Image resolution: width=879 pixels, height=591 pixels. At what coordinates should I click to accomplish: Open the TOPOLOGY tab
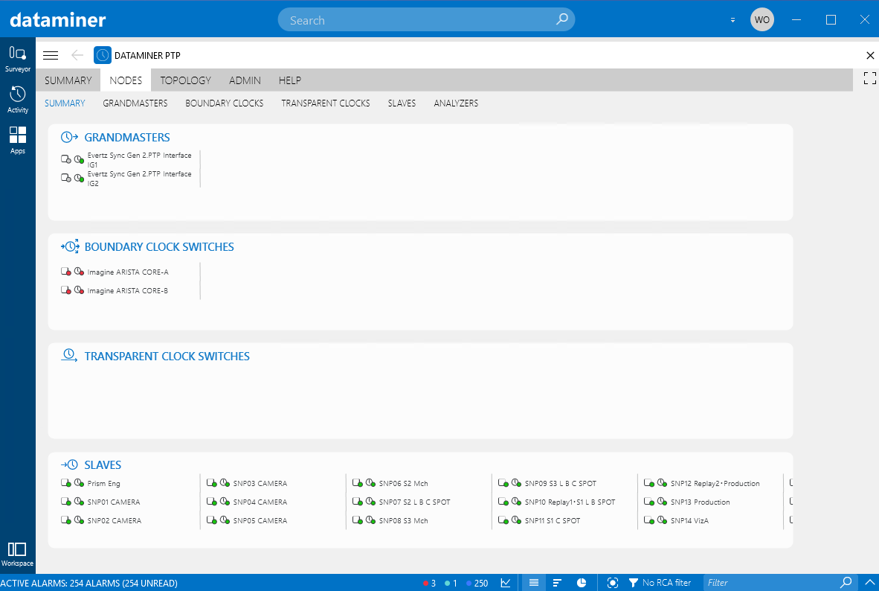click(x=186, y=80)
